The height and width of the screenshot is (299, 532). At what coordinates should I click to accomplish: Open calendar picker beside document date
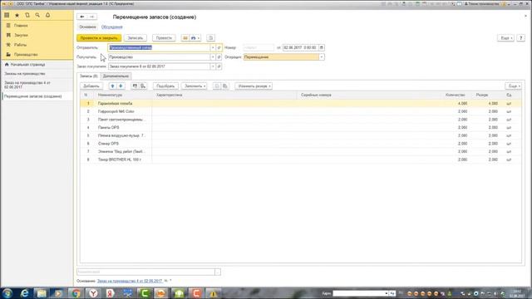tap(322, 48)
